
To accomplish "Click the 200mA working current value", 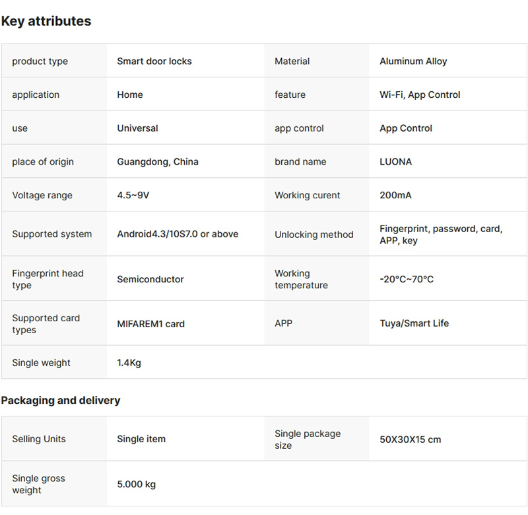I will (x=395, y=196).
